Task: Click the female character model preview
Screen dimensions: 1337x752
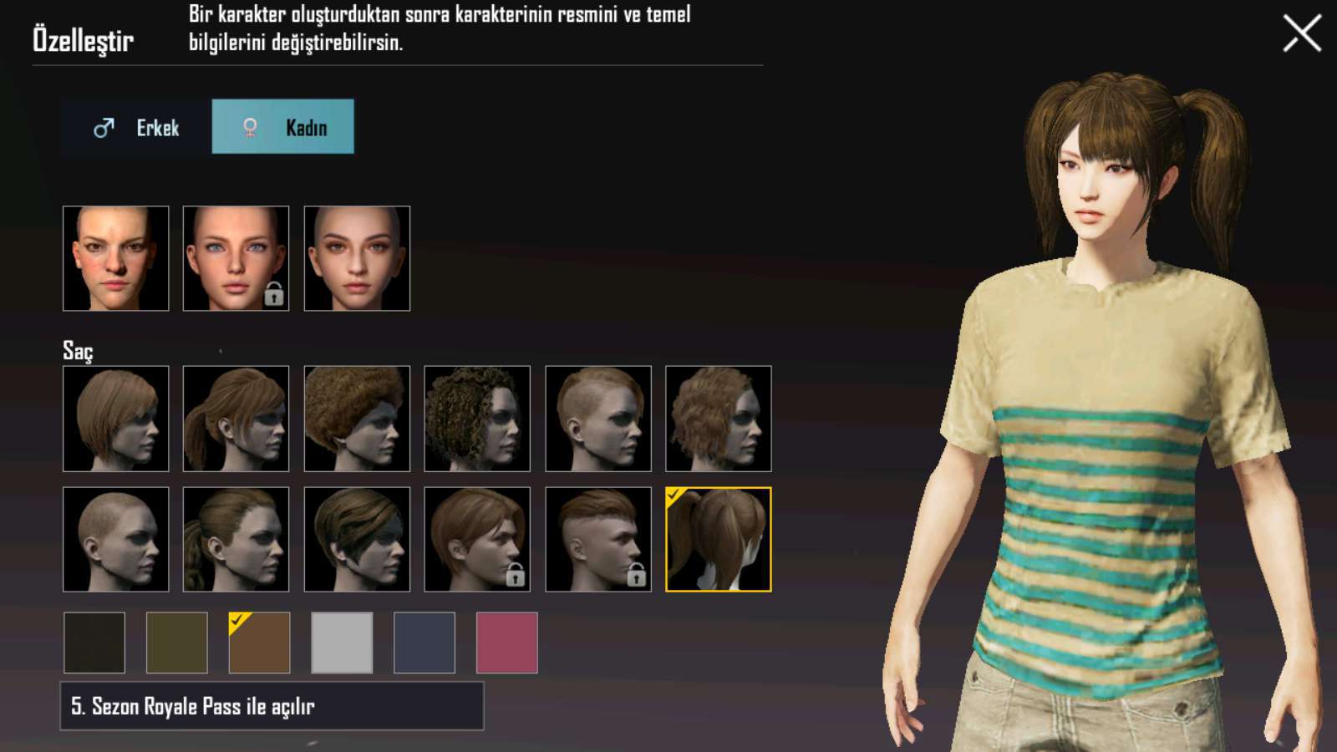Action: 1103,409
